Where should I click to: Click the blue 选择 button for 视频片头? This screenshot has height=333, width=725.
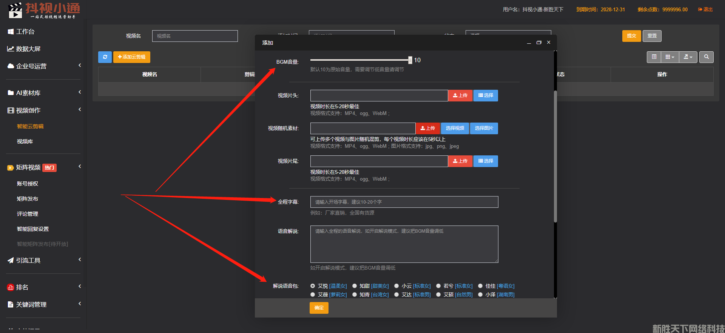point(486,96)
